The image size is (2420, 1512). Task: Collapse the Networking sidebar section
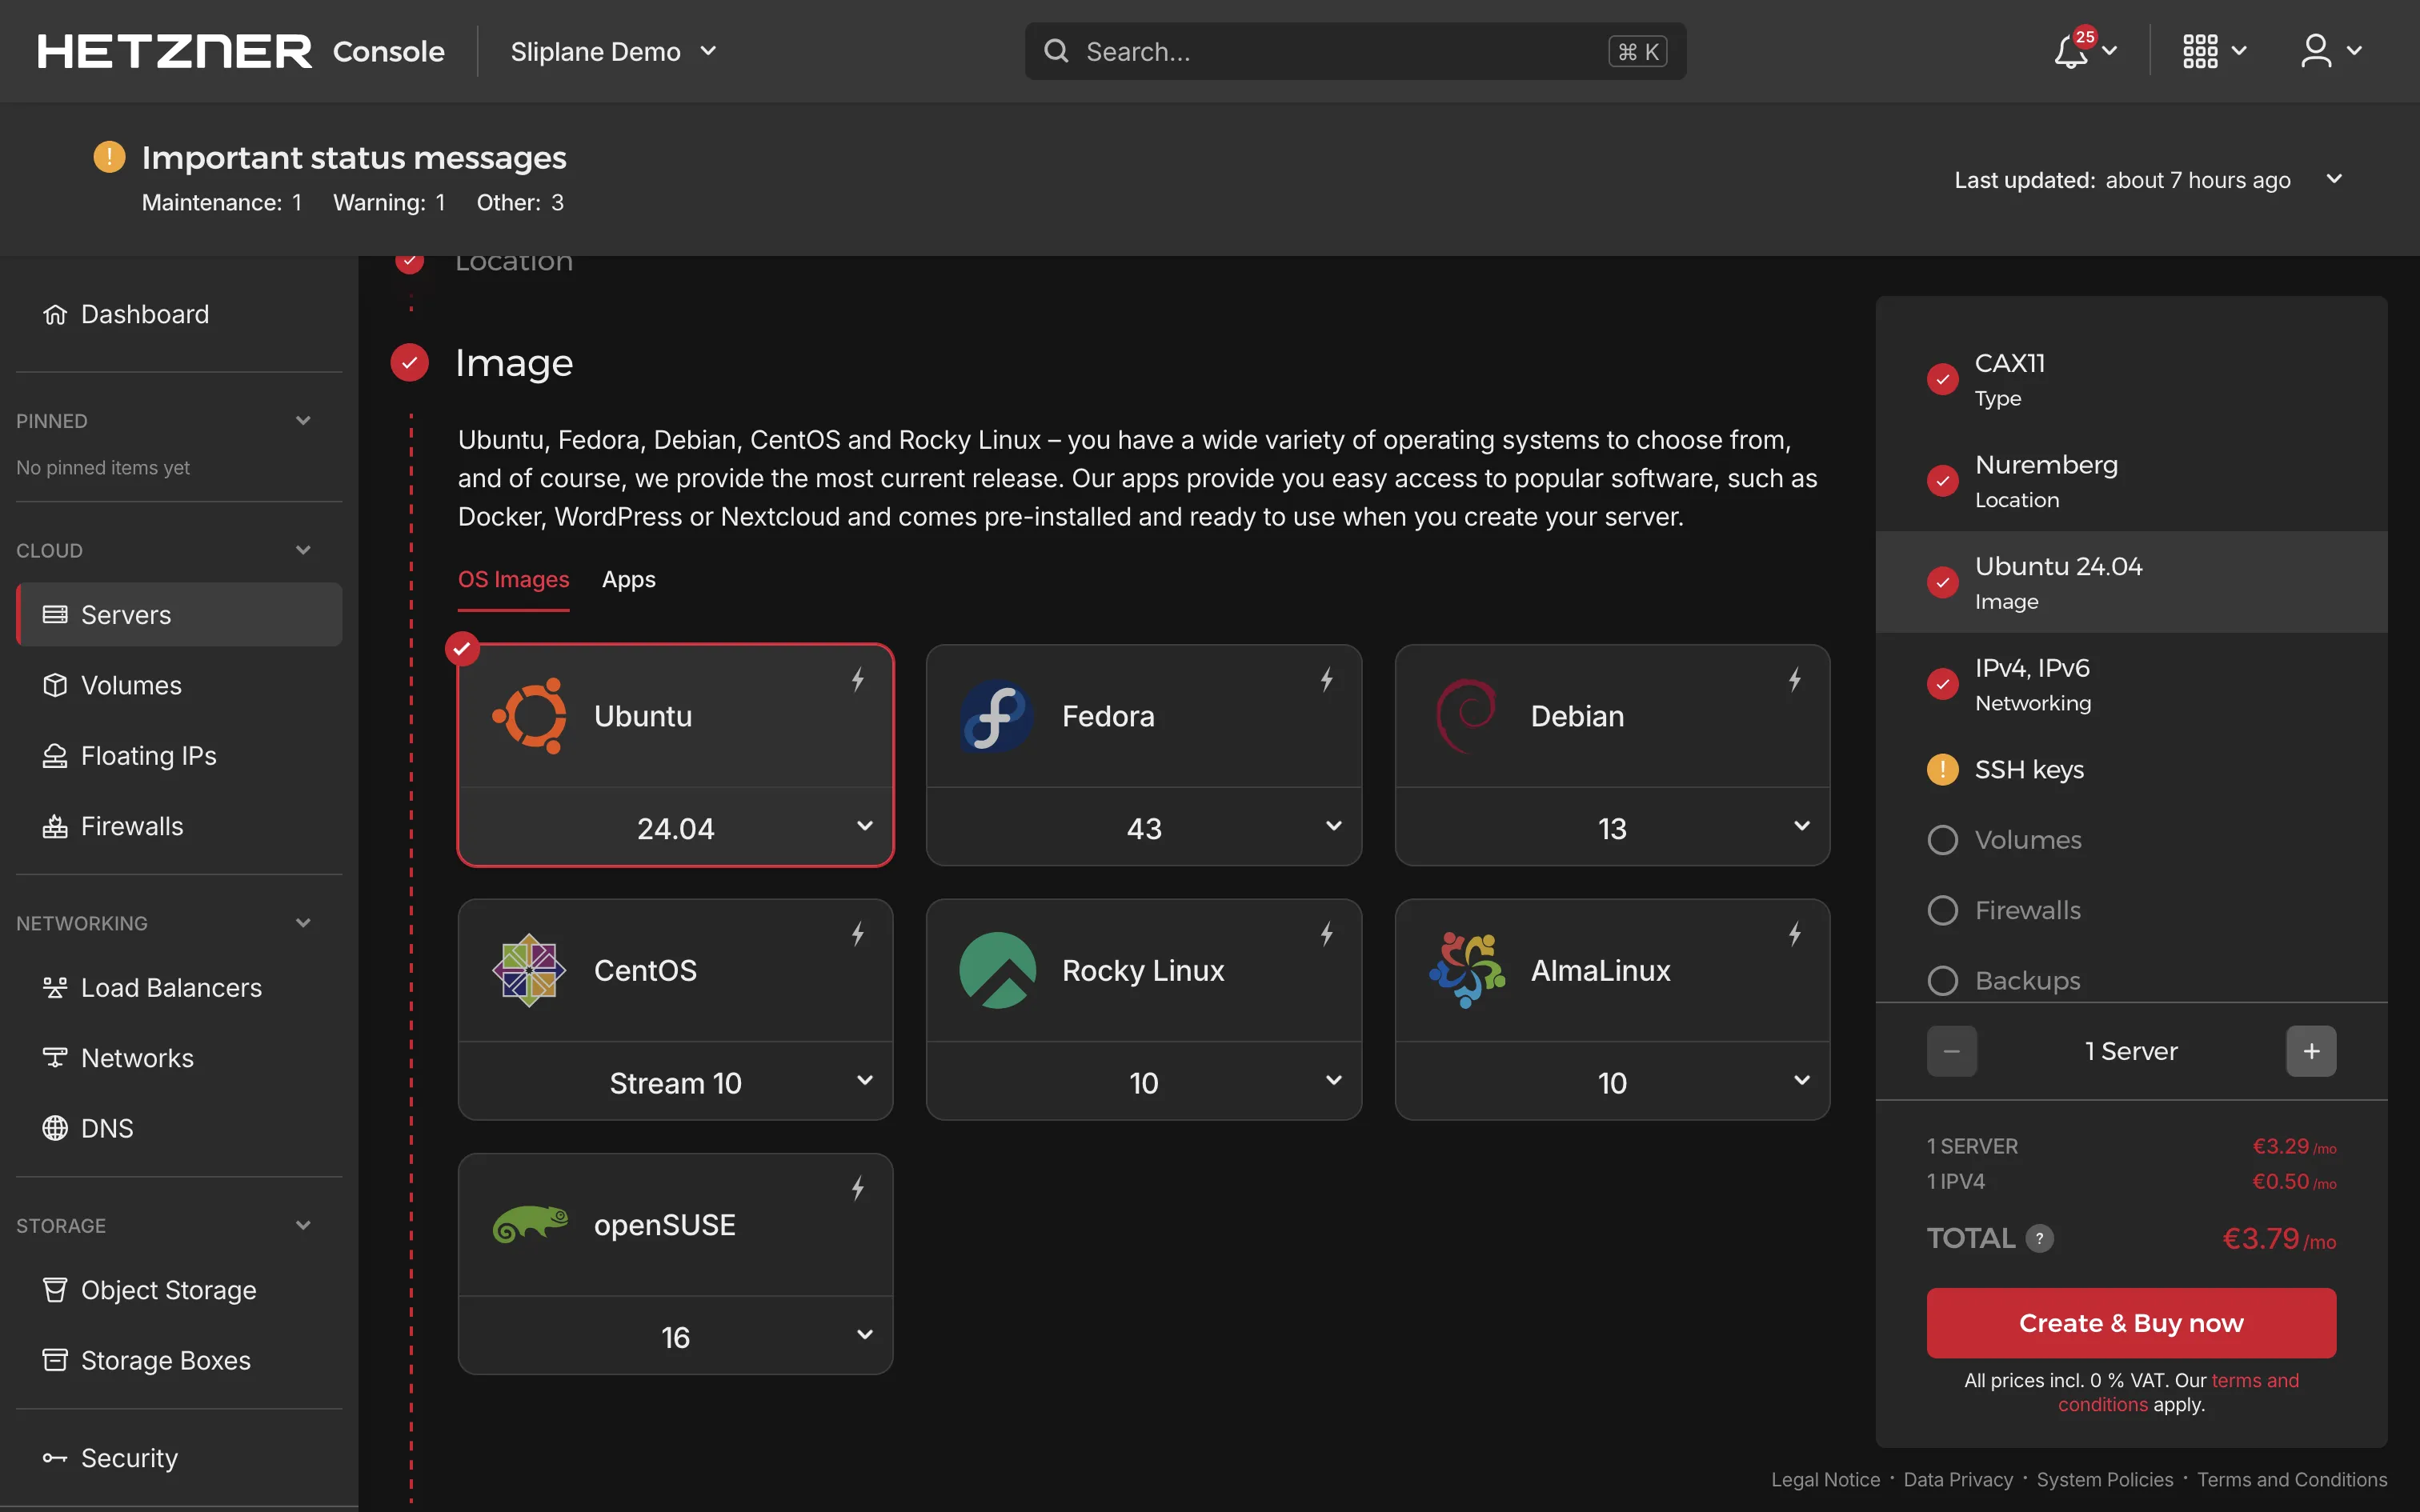(x=303, y=922)
